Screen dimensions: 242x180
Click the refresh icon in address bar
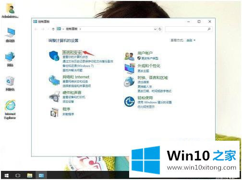[x=160, y=29]
